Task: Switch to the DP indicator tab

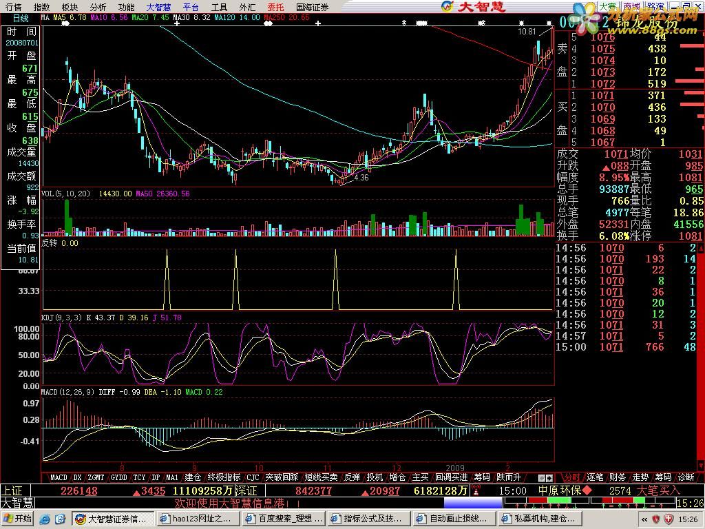Action: click(x=156, y=477)
